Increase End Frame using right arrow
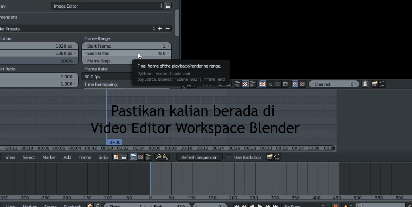412x207 pixels. [x=168, y=54]
